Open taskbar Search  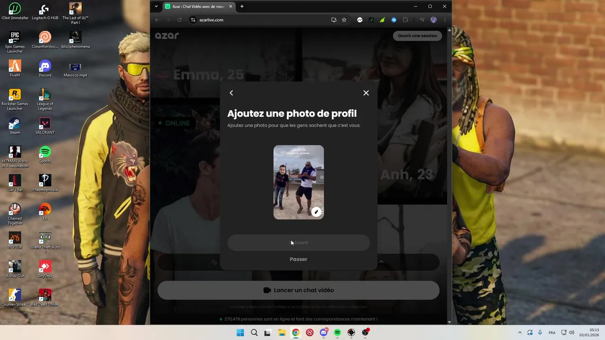pos(254,332)
